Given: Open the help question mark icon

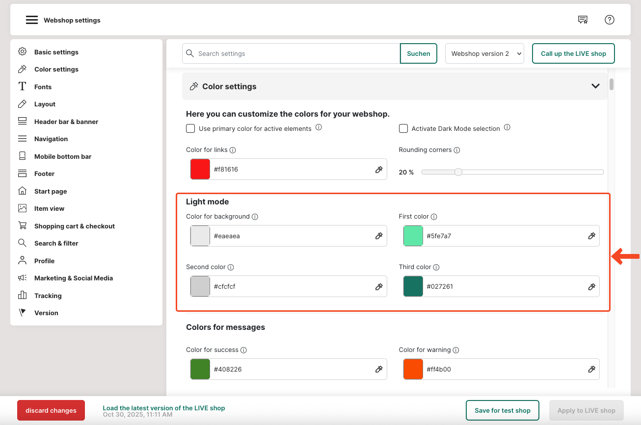Looking at the screenshot, I should click(x=609, y=20).
